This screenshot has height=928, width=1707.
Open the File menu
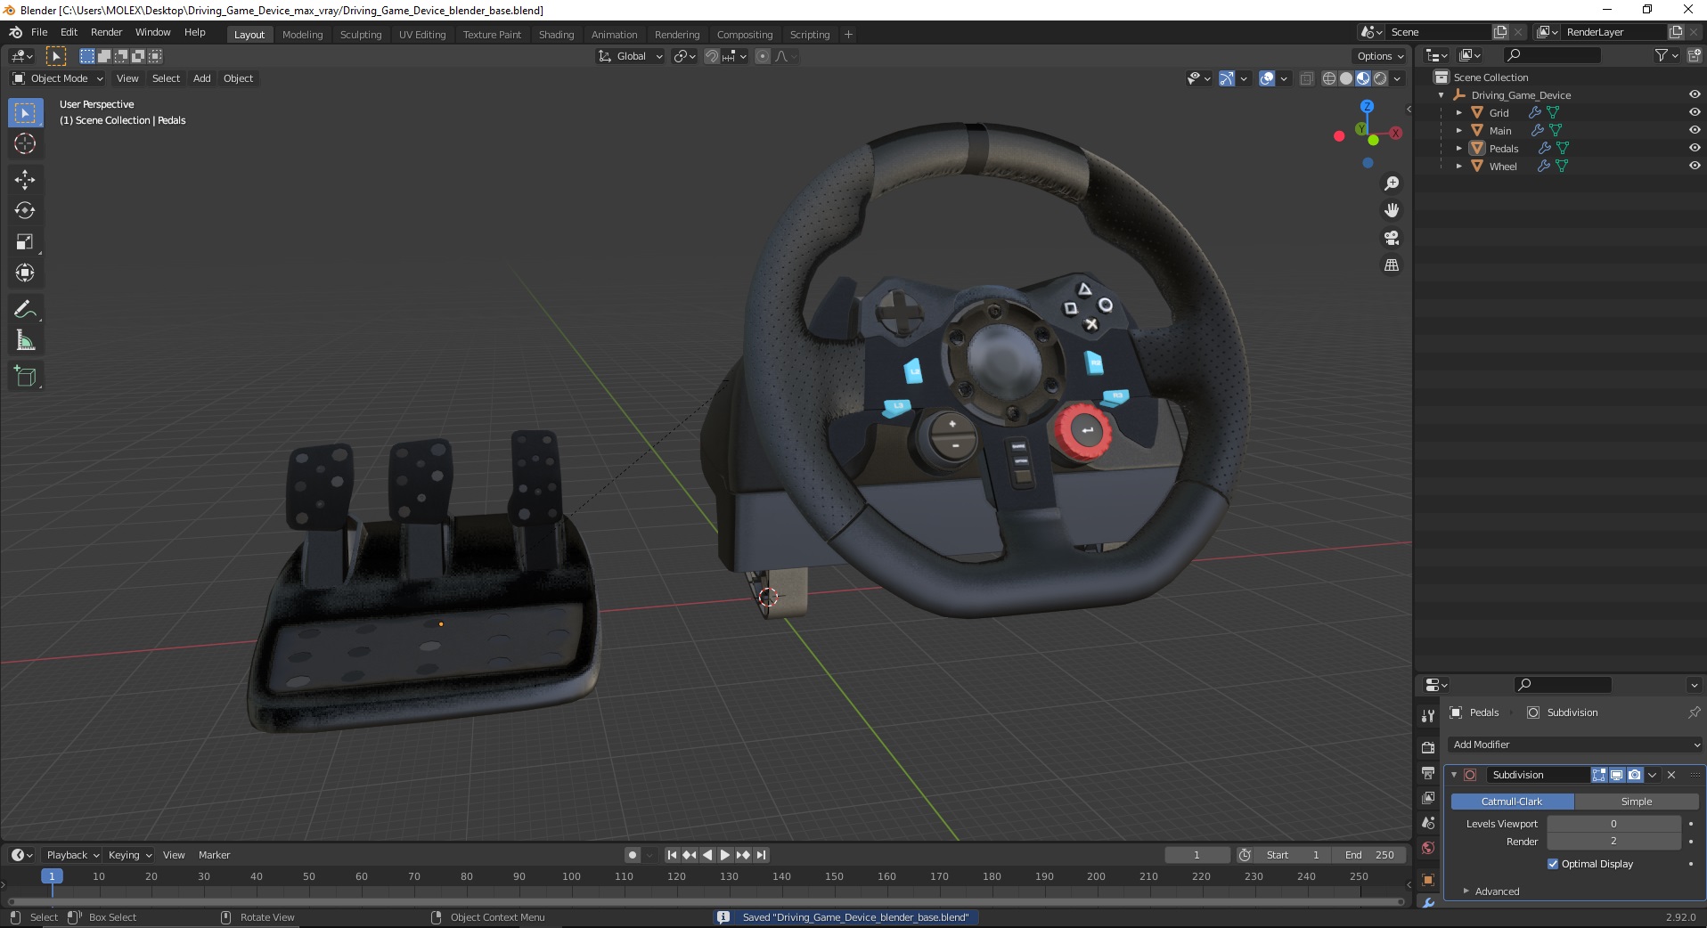click(39, 32)
